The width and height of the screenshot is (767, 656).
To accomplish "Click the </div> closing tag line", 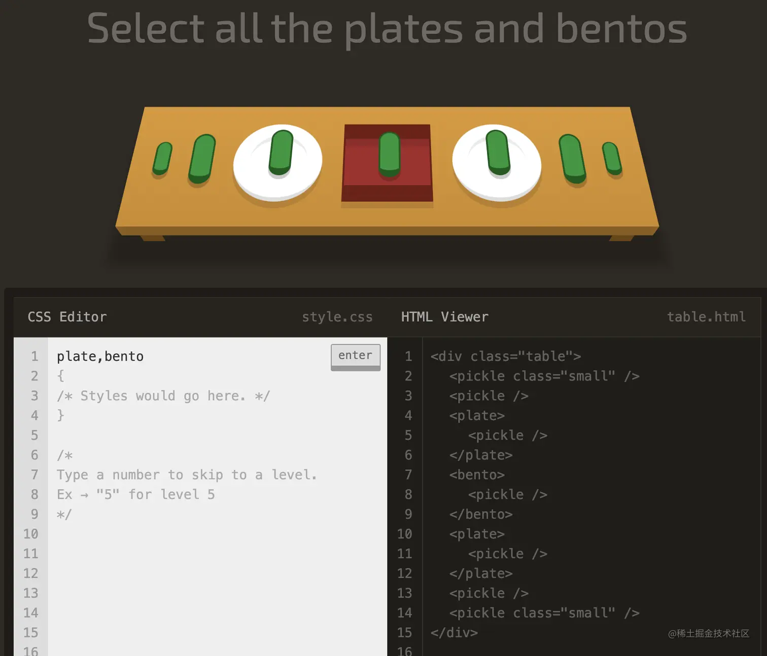I will (454, 633).
